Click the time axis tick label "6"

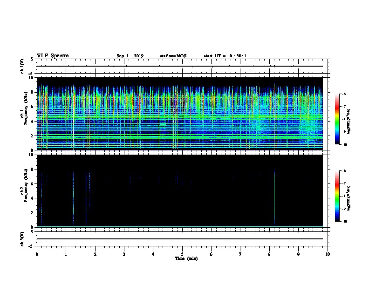pos(212,254)
